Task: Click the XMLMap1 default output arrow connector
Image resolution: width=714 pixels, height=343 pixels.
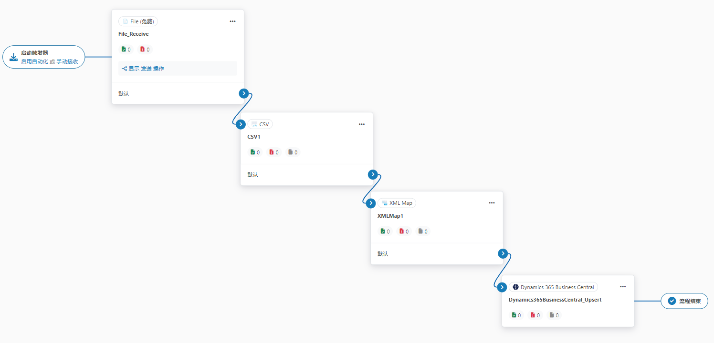Action: point(503,253)
